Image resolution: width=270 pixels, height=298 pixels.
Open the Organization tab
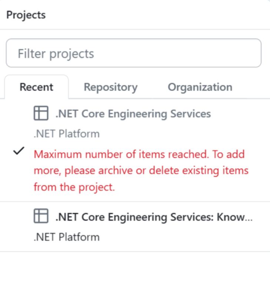(x=200, y=87)
